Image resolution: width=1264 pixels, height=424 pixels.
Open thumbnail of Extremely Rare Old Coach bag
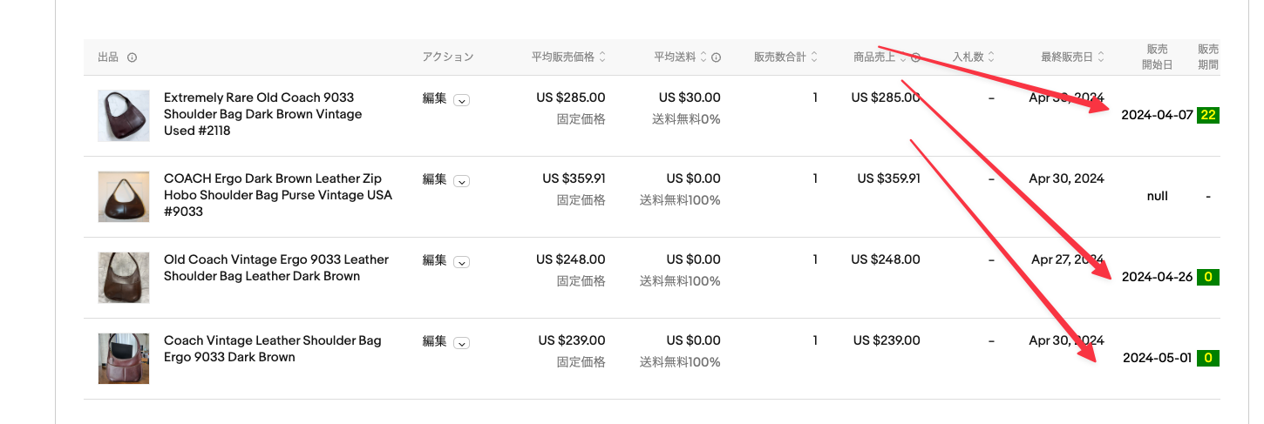[x=124, y=116]
